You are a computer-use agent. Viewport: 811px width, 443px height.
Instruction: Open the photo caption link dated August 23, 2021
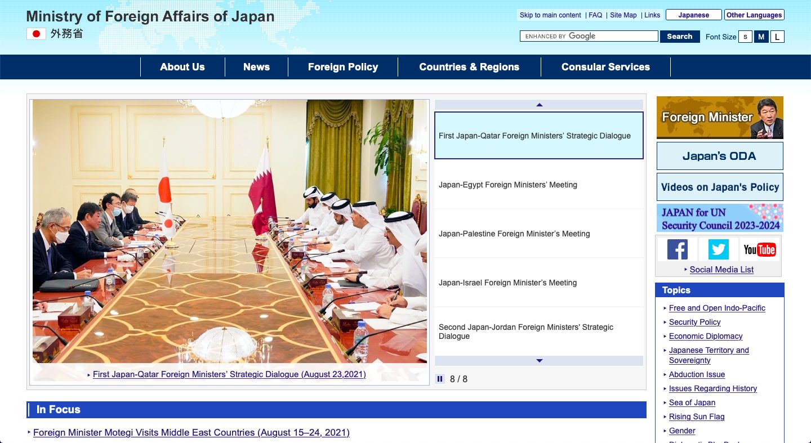[229, 374]
